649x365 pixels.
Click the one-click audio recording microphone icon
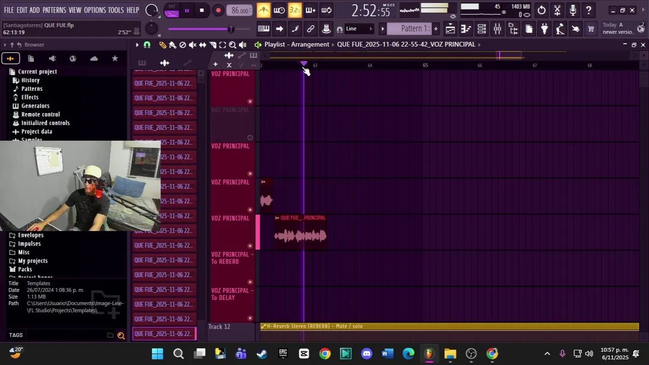tap(573, 10)
